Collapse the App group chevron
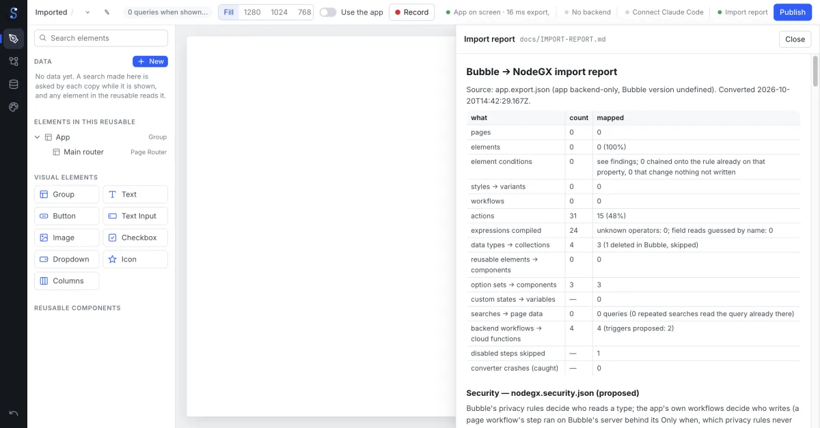 click(x=38, y=137)
